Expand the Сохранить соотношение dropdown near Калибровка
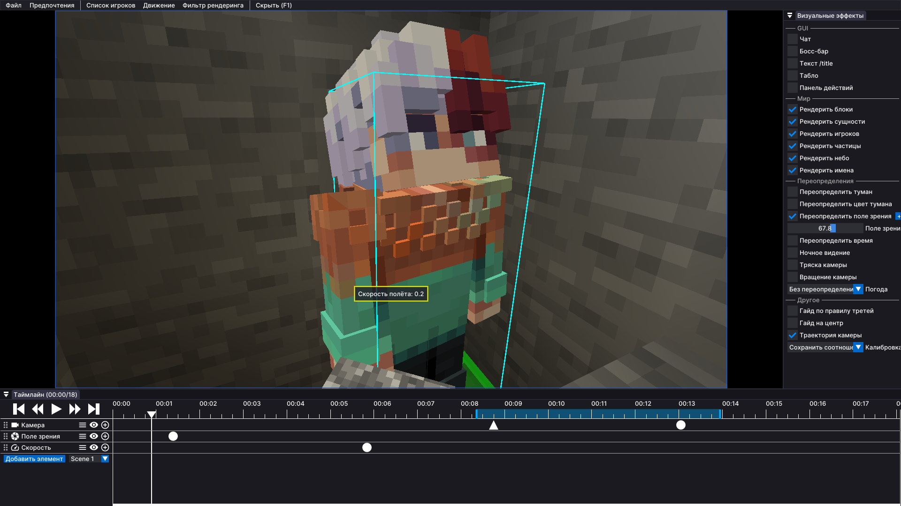 [858, 347]
